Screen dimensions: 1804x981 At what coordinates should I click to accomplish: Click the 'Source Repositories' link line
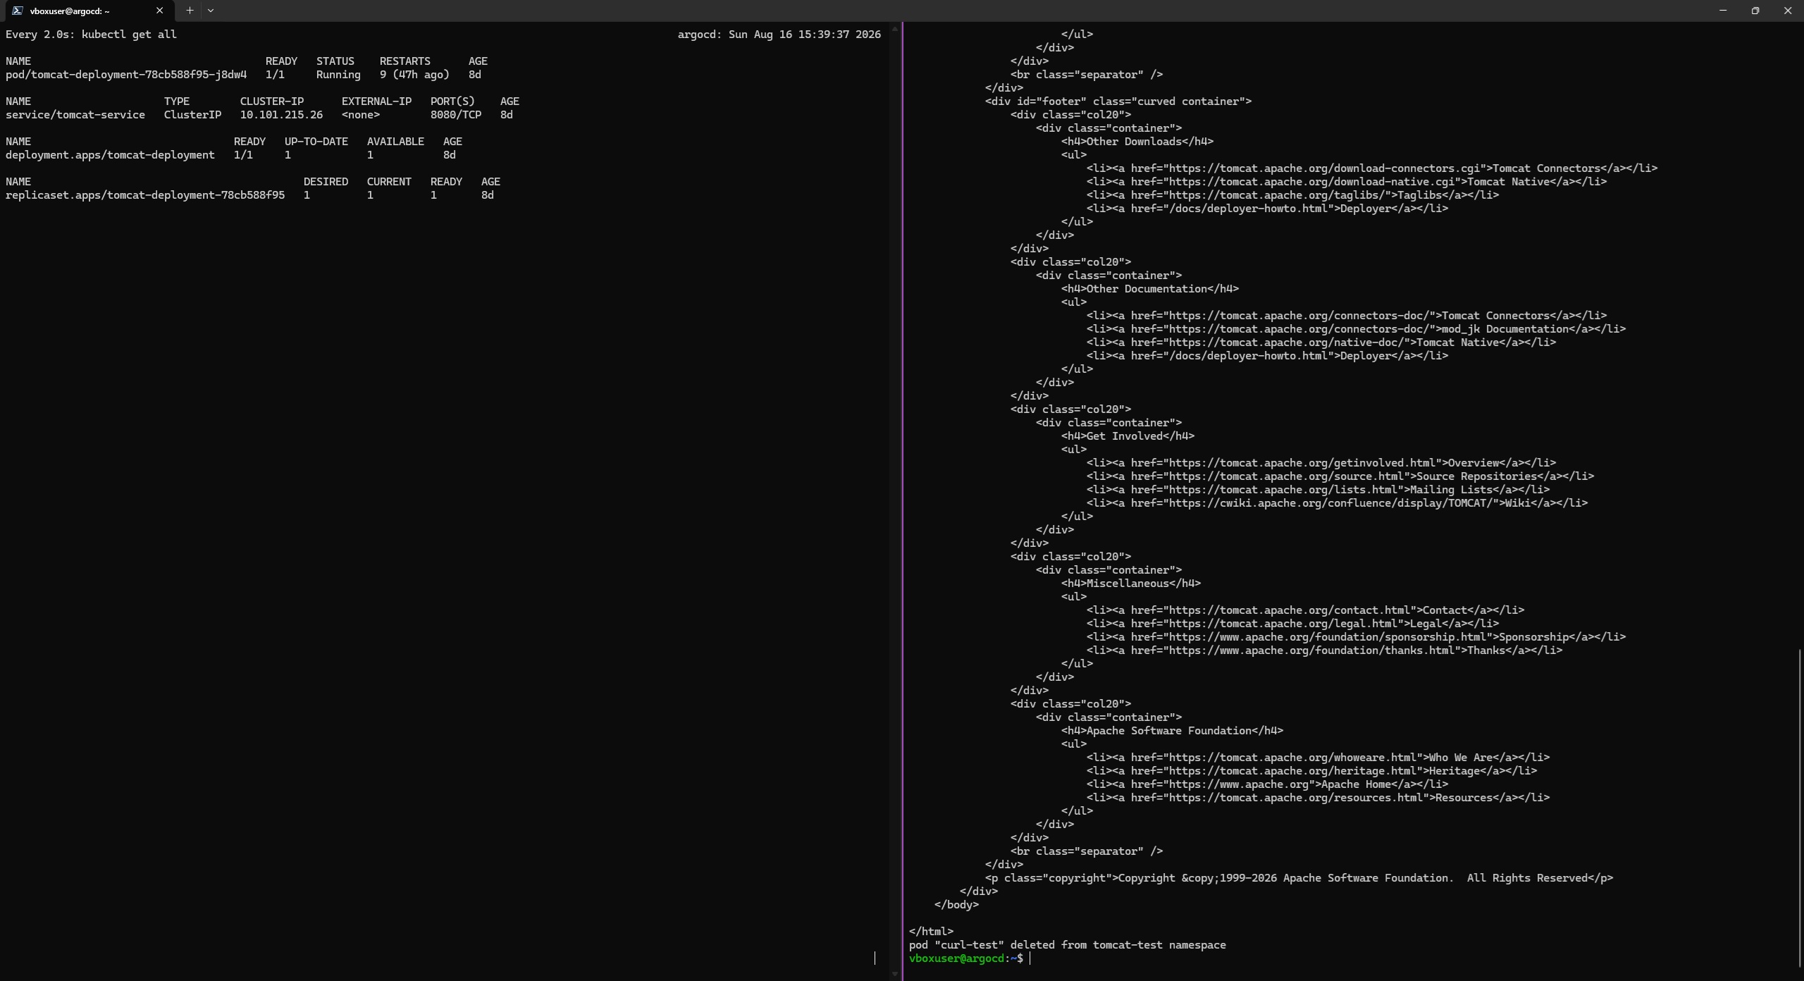pos(1340,476)
